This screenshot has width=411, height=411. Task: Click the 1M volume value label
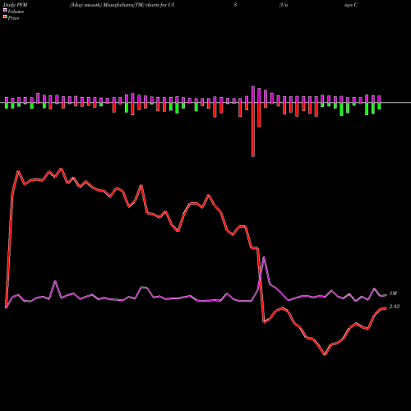[393, 293]
